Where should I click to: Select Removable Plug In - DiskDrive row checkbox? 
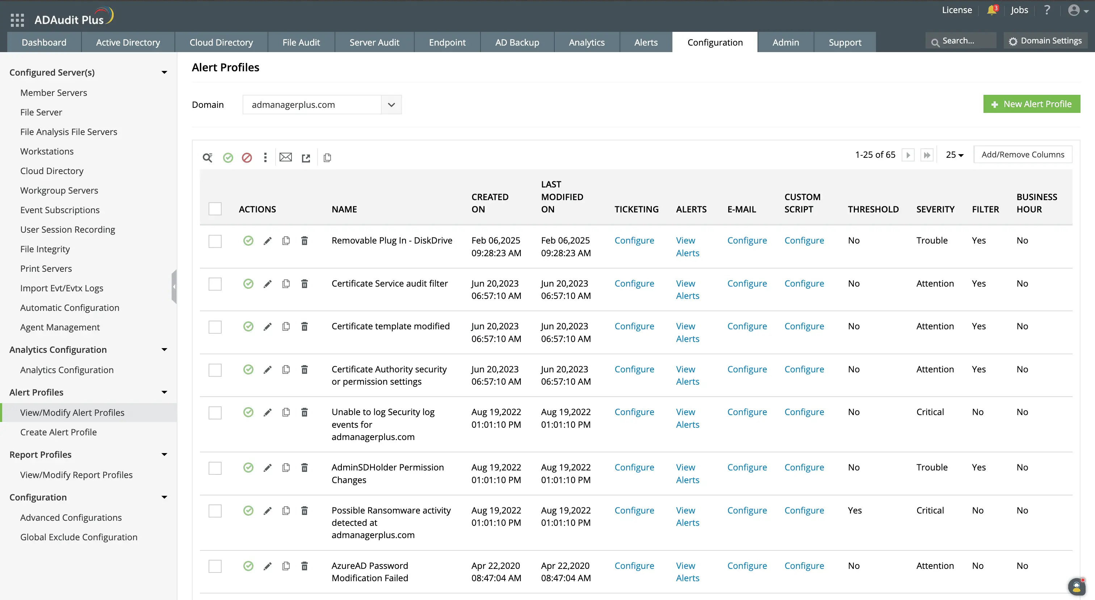[x=215, y=241]
